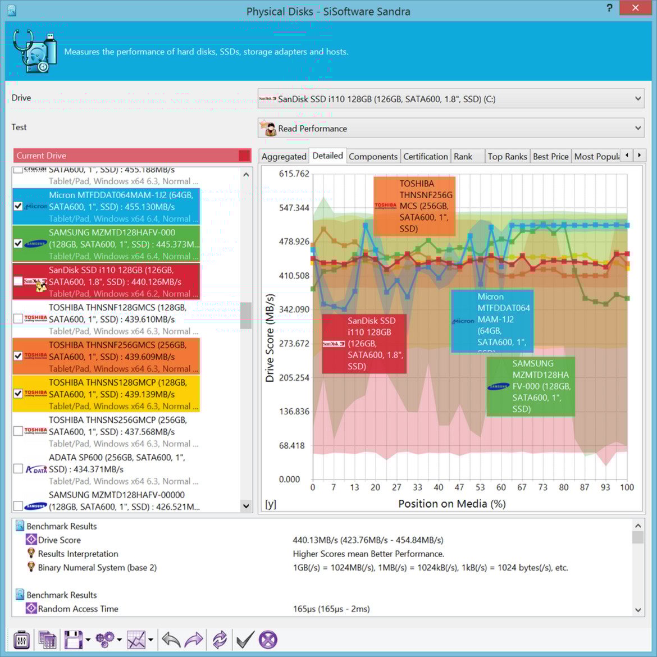Click the Toshiba logo beside THNSNS256GMCP
Viewport: 657px width, 657px height.
(x=36, y=431)
